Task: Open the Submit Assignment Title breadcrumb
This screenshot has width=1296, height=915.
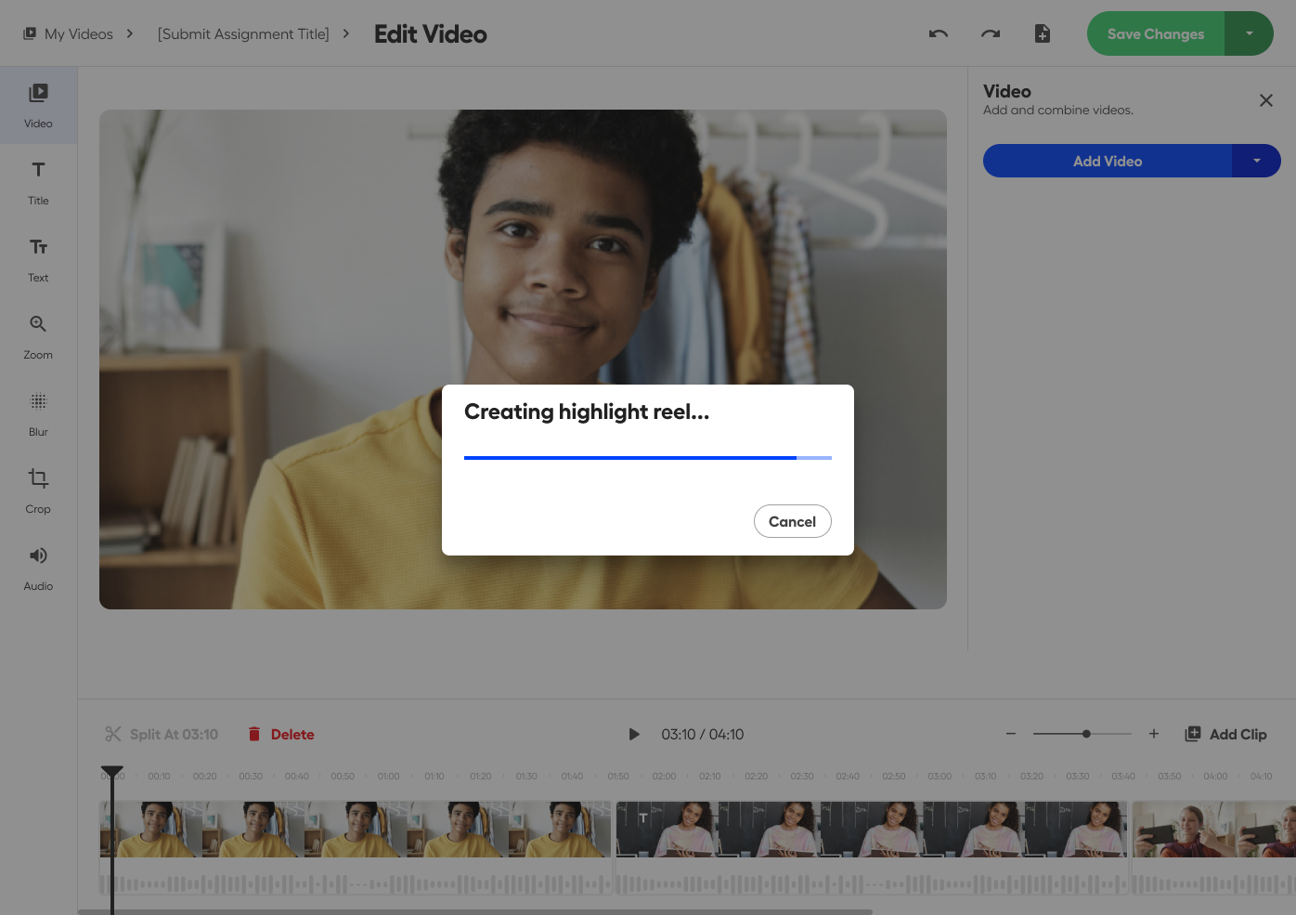Action: [243, 34]
